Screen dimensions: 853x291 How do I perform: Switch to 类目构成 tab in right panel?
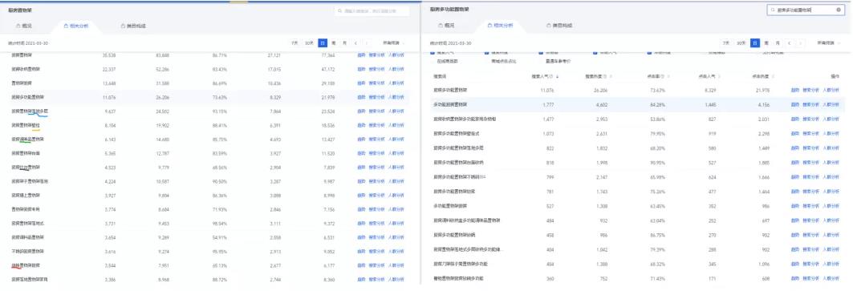pyautogui.click(x=559, y=26)
